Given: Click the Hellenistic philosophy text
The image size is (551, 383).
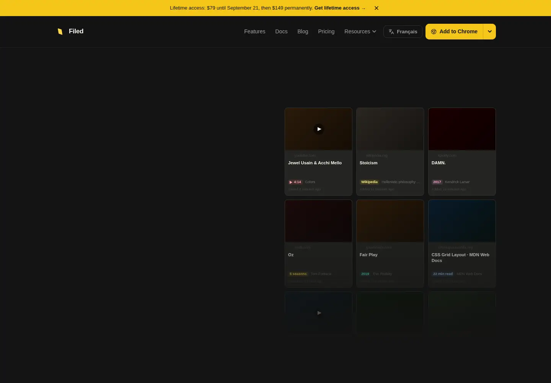Looking at the screenshot, I should point(400,182).
